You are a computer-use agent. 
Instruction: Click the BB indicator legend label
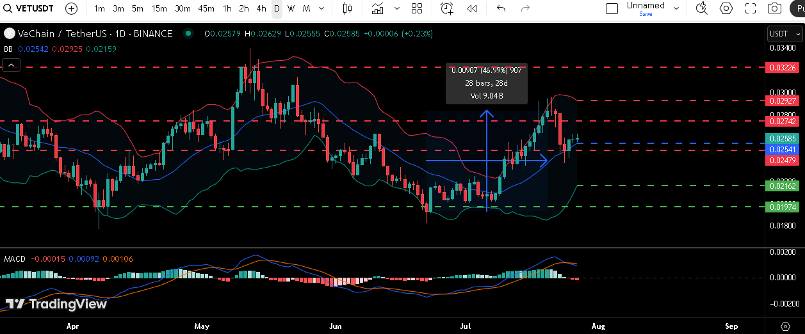pyautogui.click(x=9, y=49)
